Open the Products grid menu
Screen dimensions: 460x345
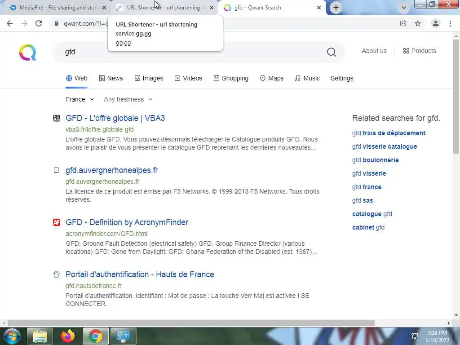[419, 51]
